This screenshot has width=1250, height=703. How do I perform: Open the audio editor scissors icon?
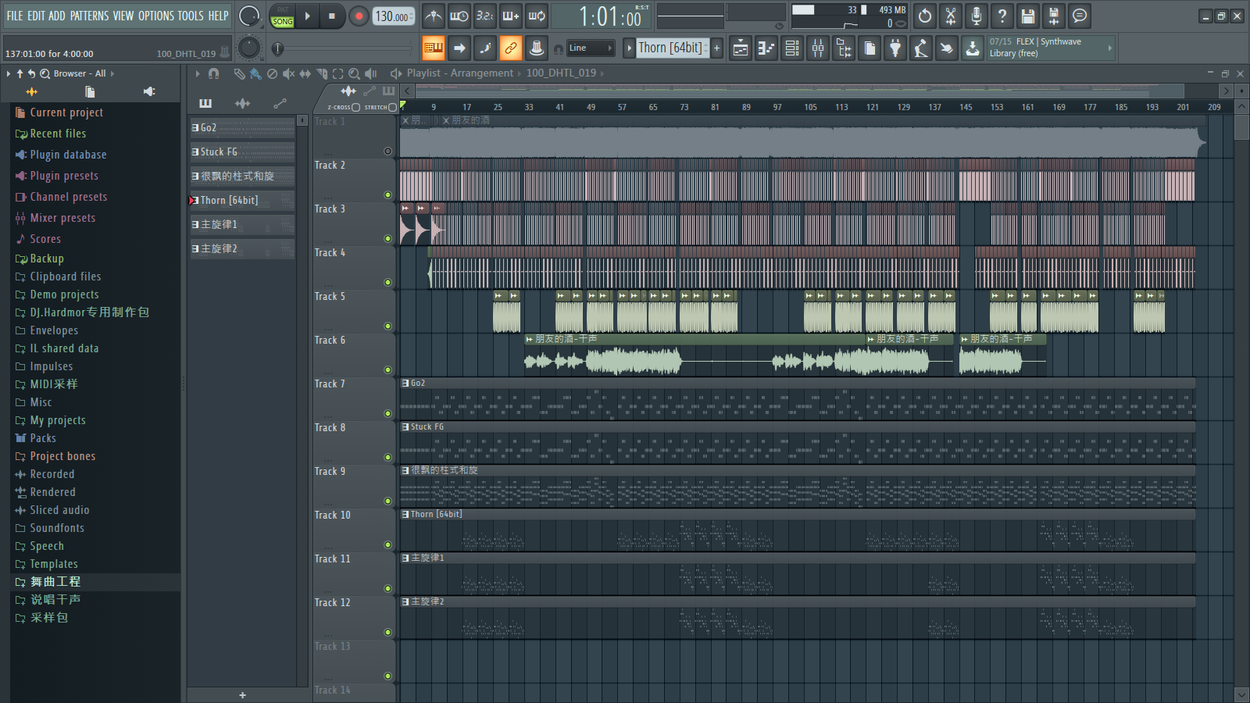pos(951,16)
